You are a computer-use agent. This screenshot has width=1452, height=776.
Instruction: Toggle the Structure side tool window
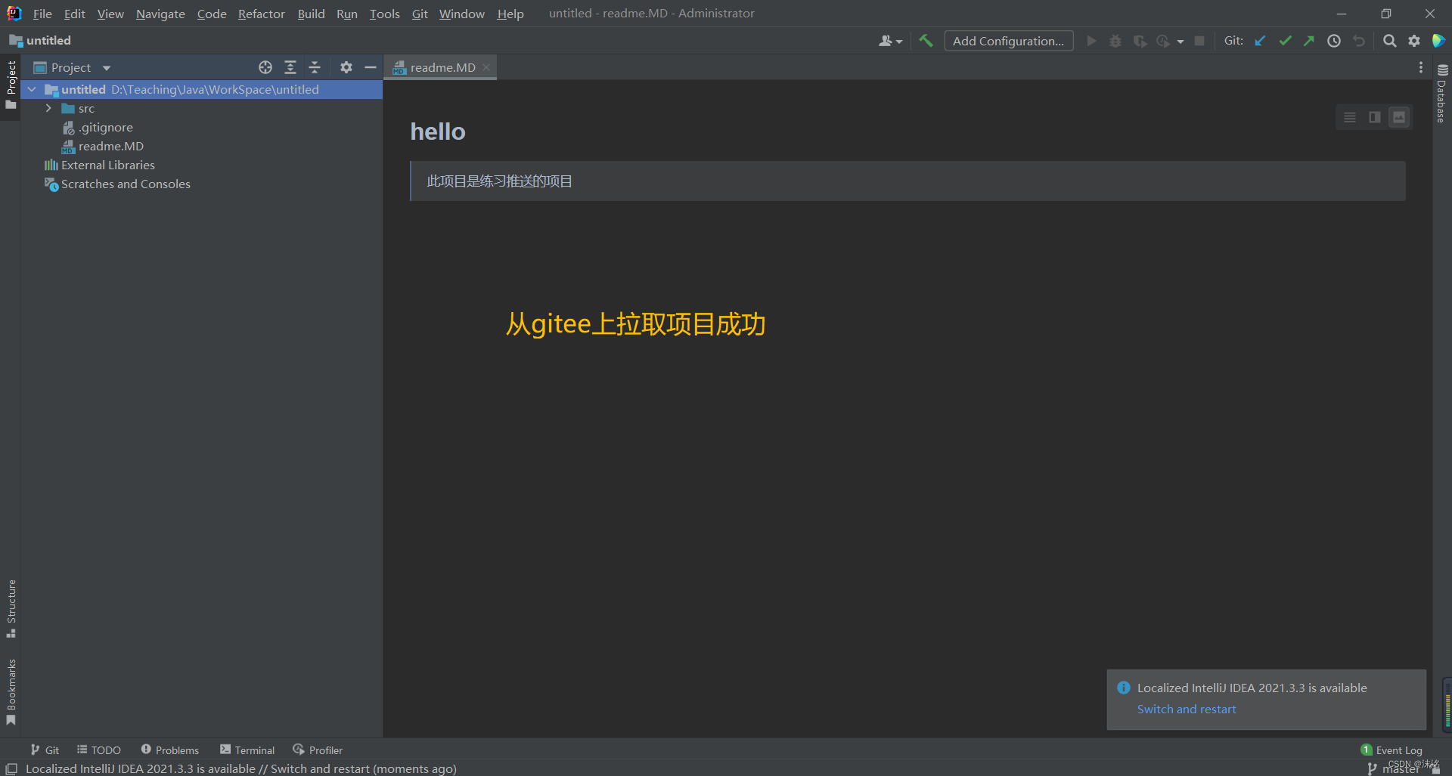click(x=11, y=609)
